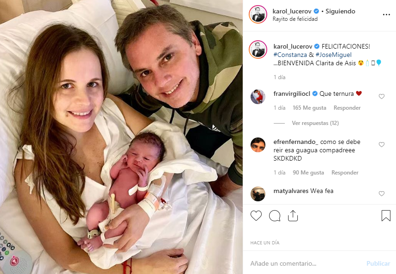Open matyalvares' profile avatar

(x=258, y=194)
